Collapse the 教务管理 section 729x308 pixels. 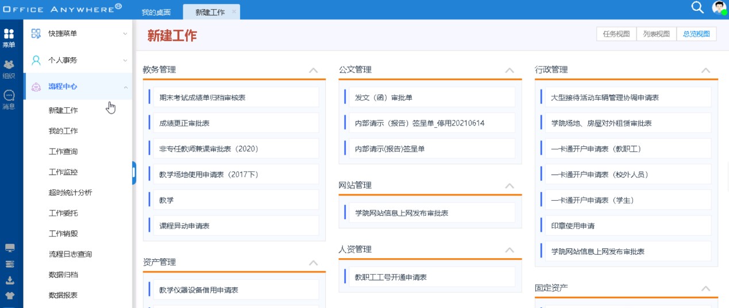pos(313,70)
